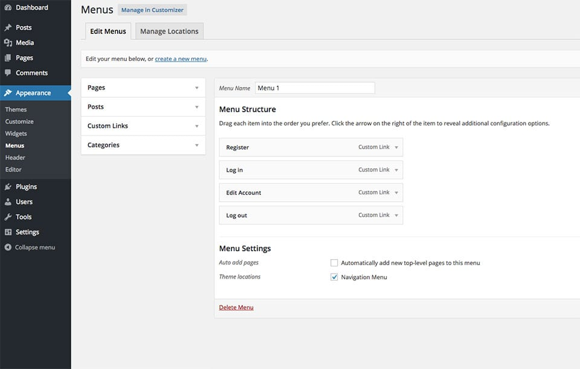Viewport: 580px width, 369px height.
Task: Click the Plugins plug icon
Action: coord(8,187)
